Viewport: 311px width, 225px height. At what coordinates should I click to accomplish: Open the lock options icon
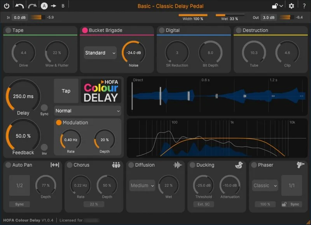(x=275, y=6)
